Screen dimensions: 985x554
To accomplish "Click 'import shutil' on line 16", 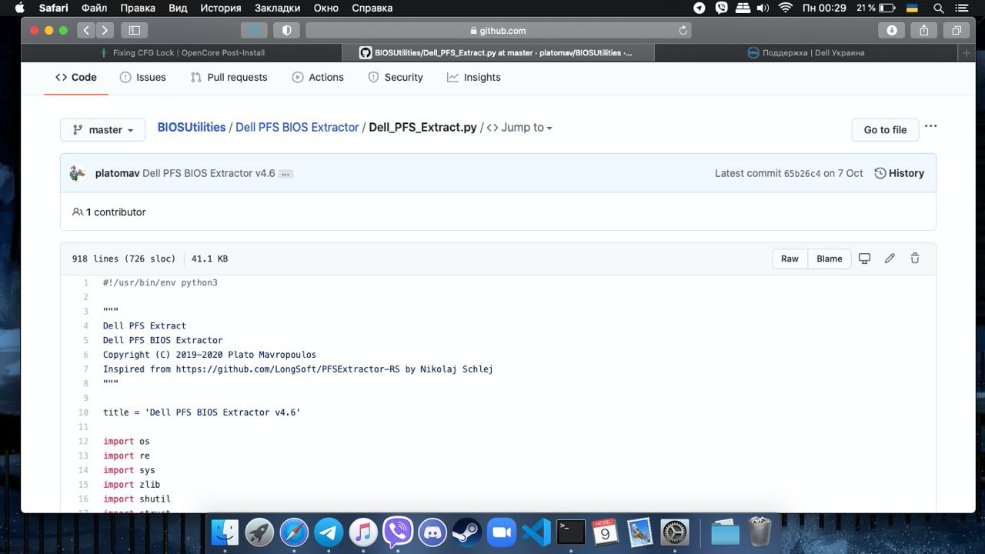I will pyautogui.click(x=137, y=499).
